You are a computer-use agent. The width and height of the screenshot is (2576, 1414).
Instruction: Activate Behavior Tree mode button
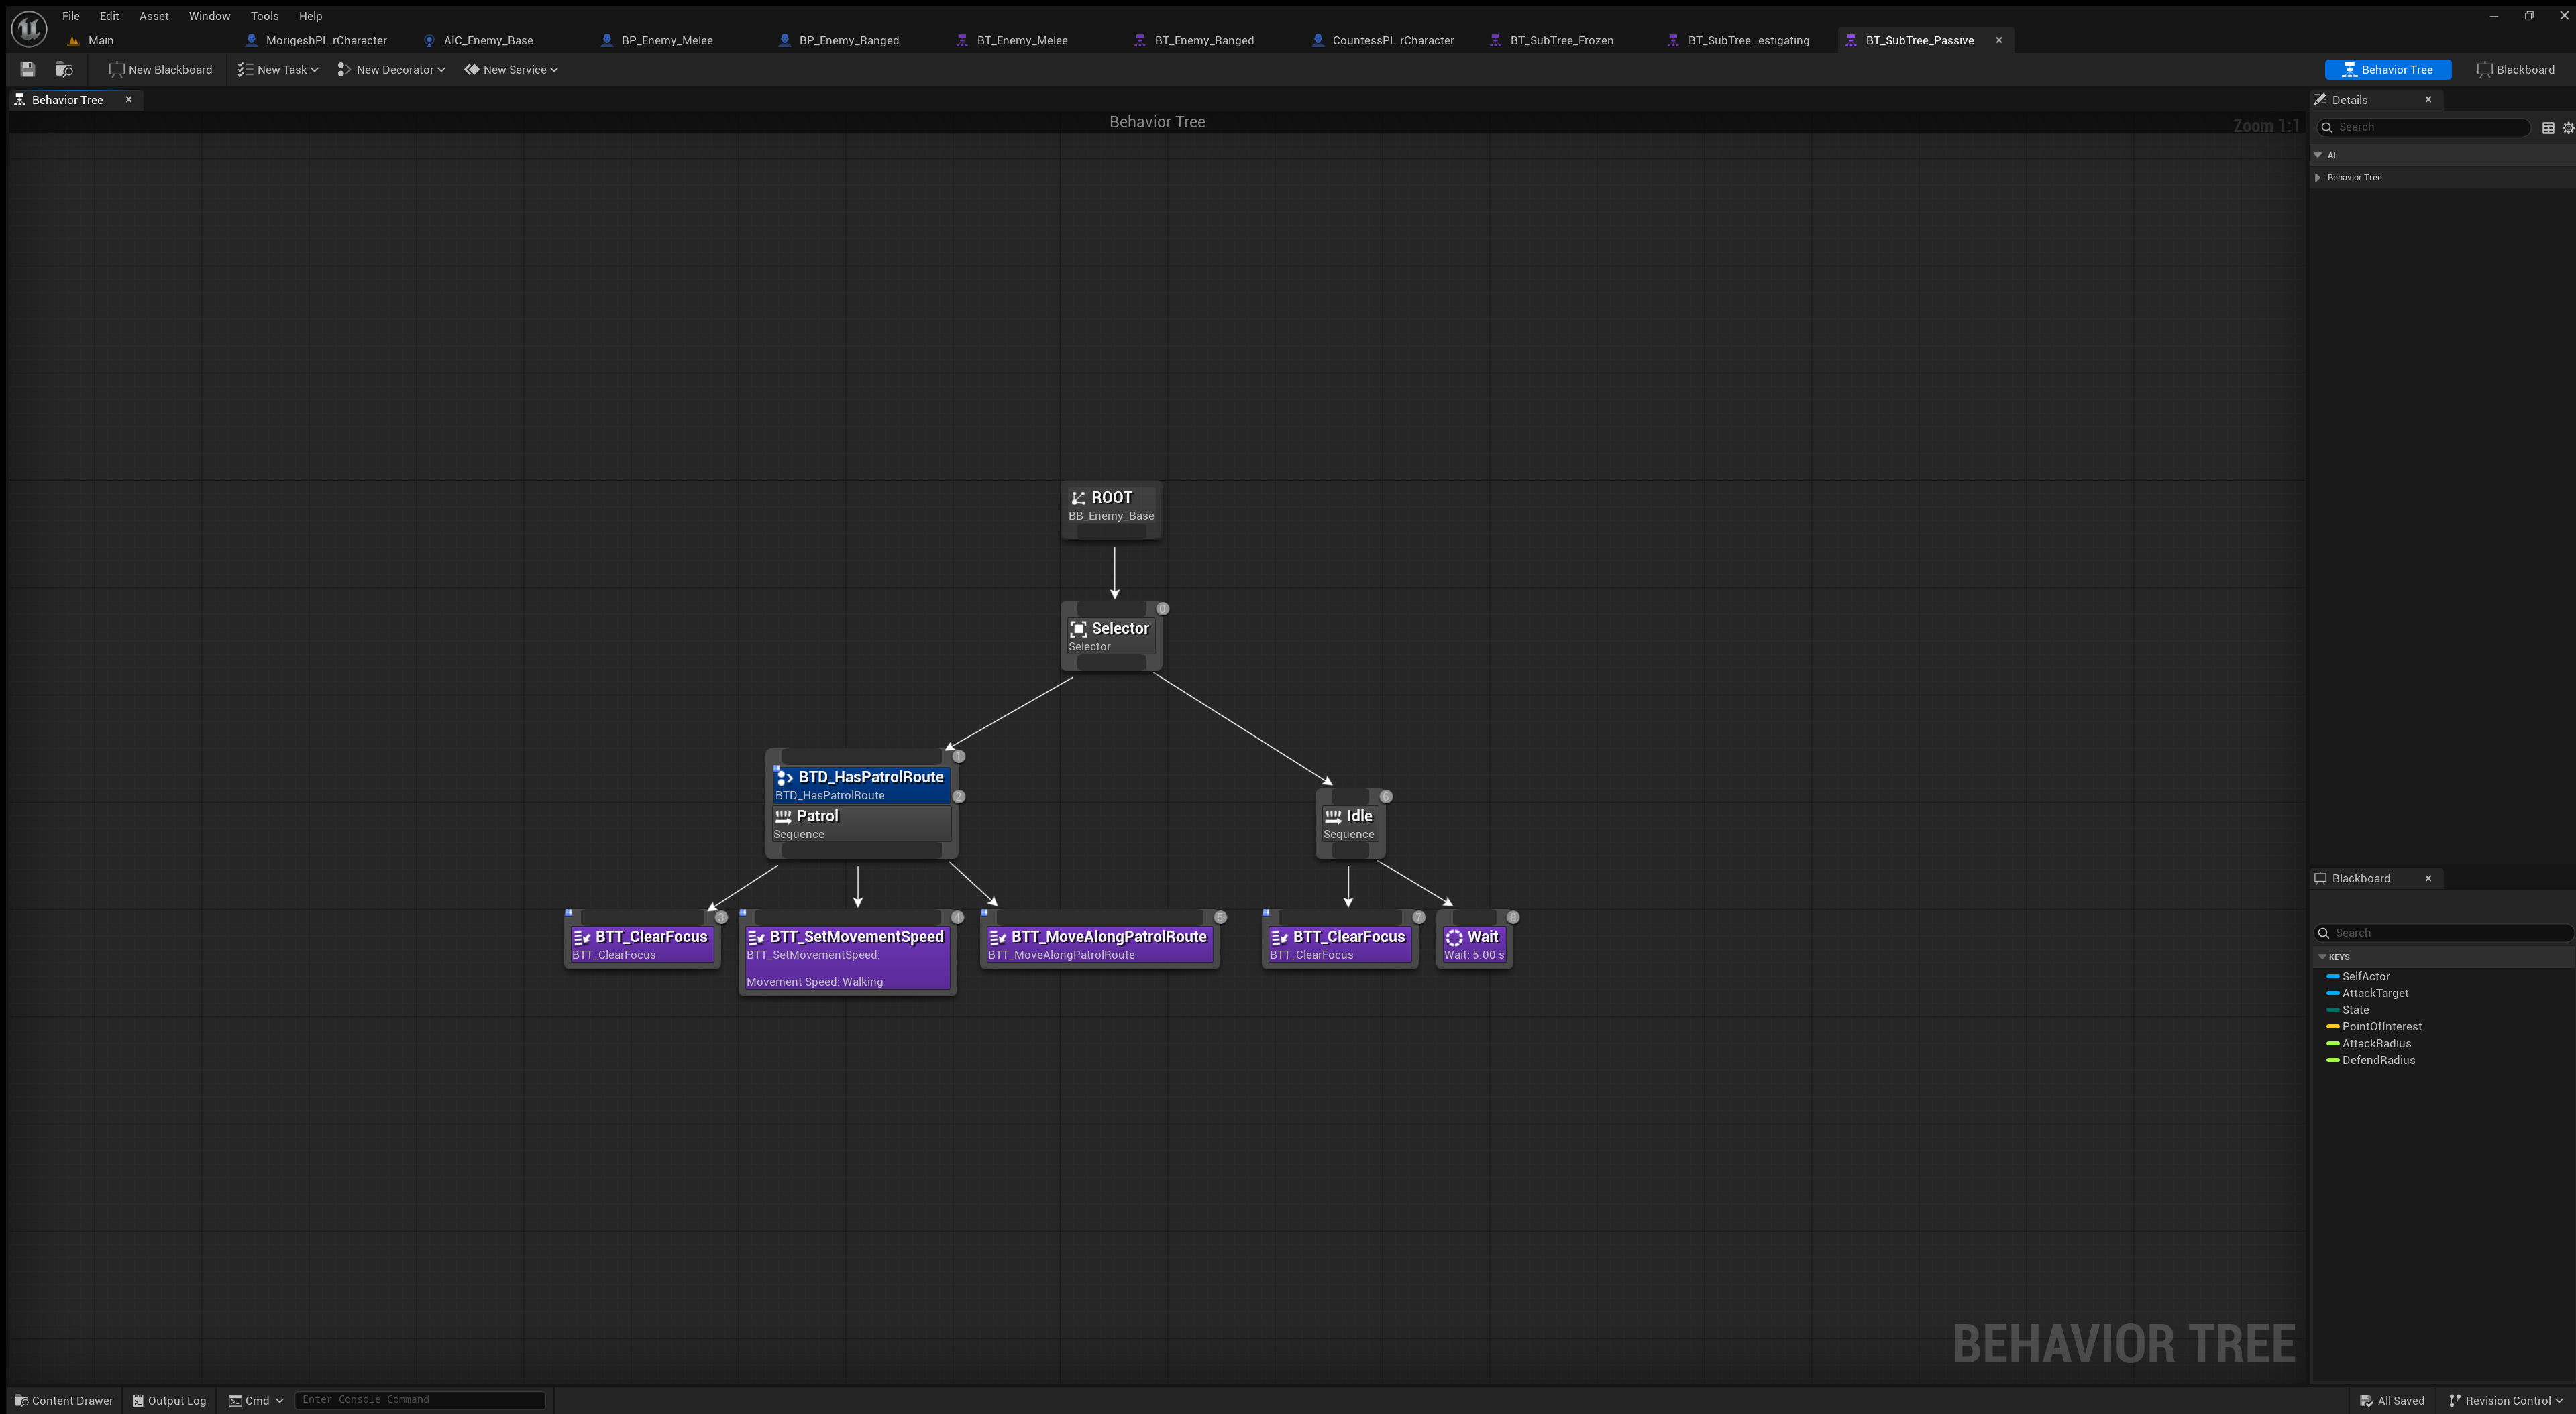[x=2387, y=69]
